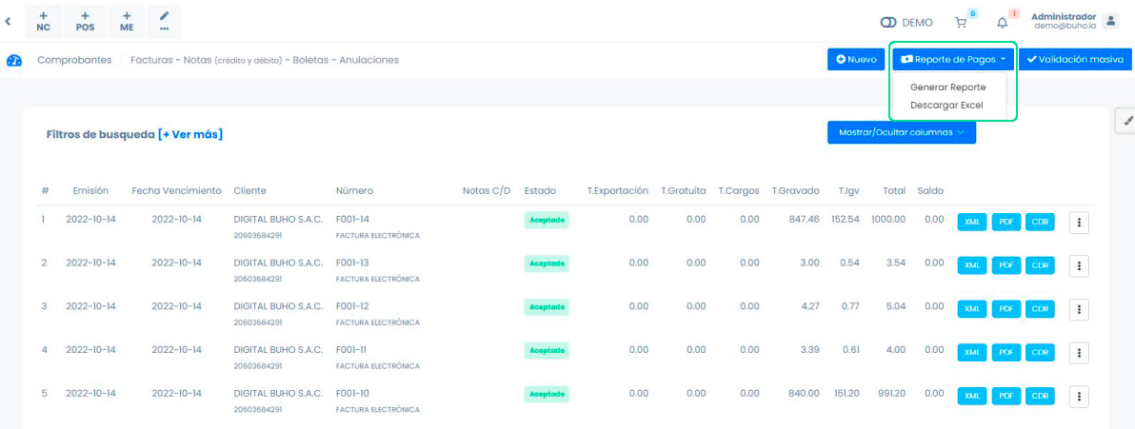Click the dashboard gauge icon
Image resolution: width=1135 pixels, height=429 pixels.
click(14, 60)
